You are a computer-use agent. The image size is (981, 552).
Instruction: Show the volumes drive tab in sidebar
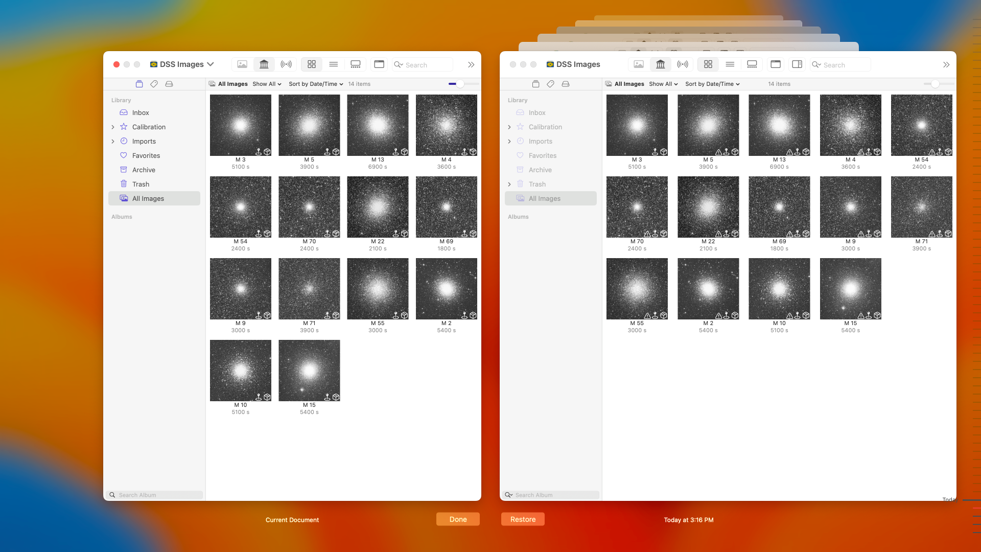pos(169,84)
